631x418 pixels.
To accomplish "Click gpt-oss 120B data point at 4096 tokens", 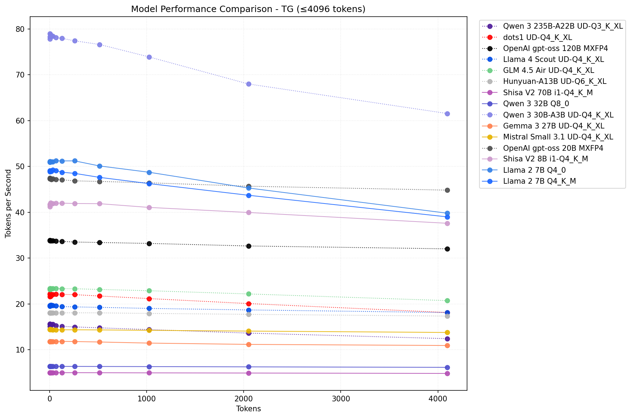I will (447, 249).
